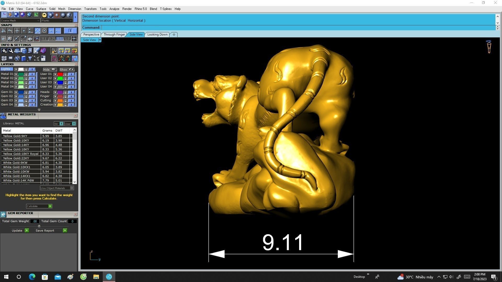
Task: Open the Side View viewport dropdown arrow
Action: tap(100, 40)
